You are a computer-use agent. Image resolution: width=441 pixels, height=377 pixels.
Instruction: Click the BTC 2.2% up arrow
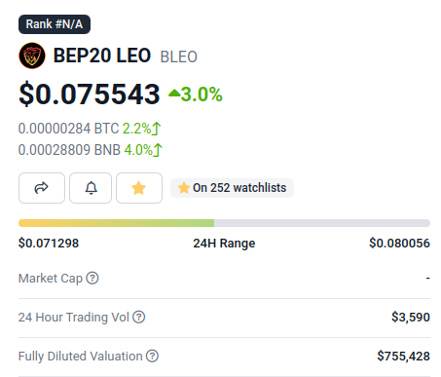[x=157, y=129]
